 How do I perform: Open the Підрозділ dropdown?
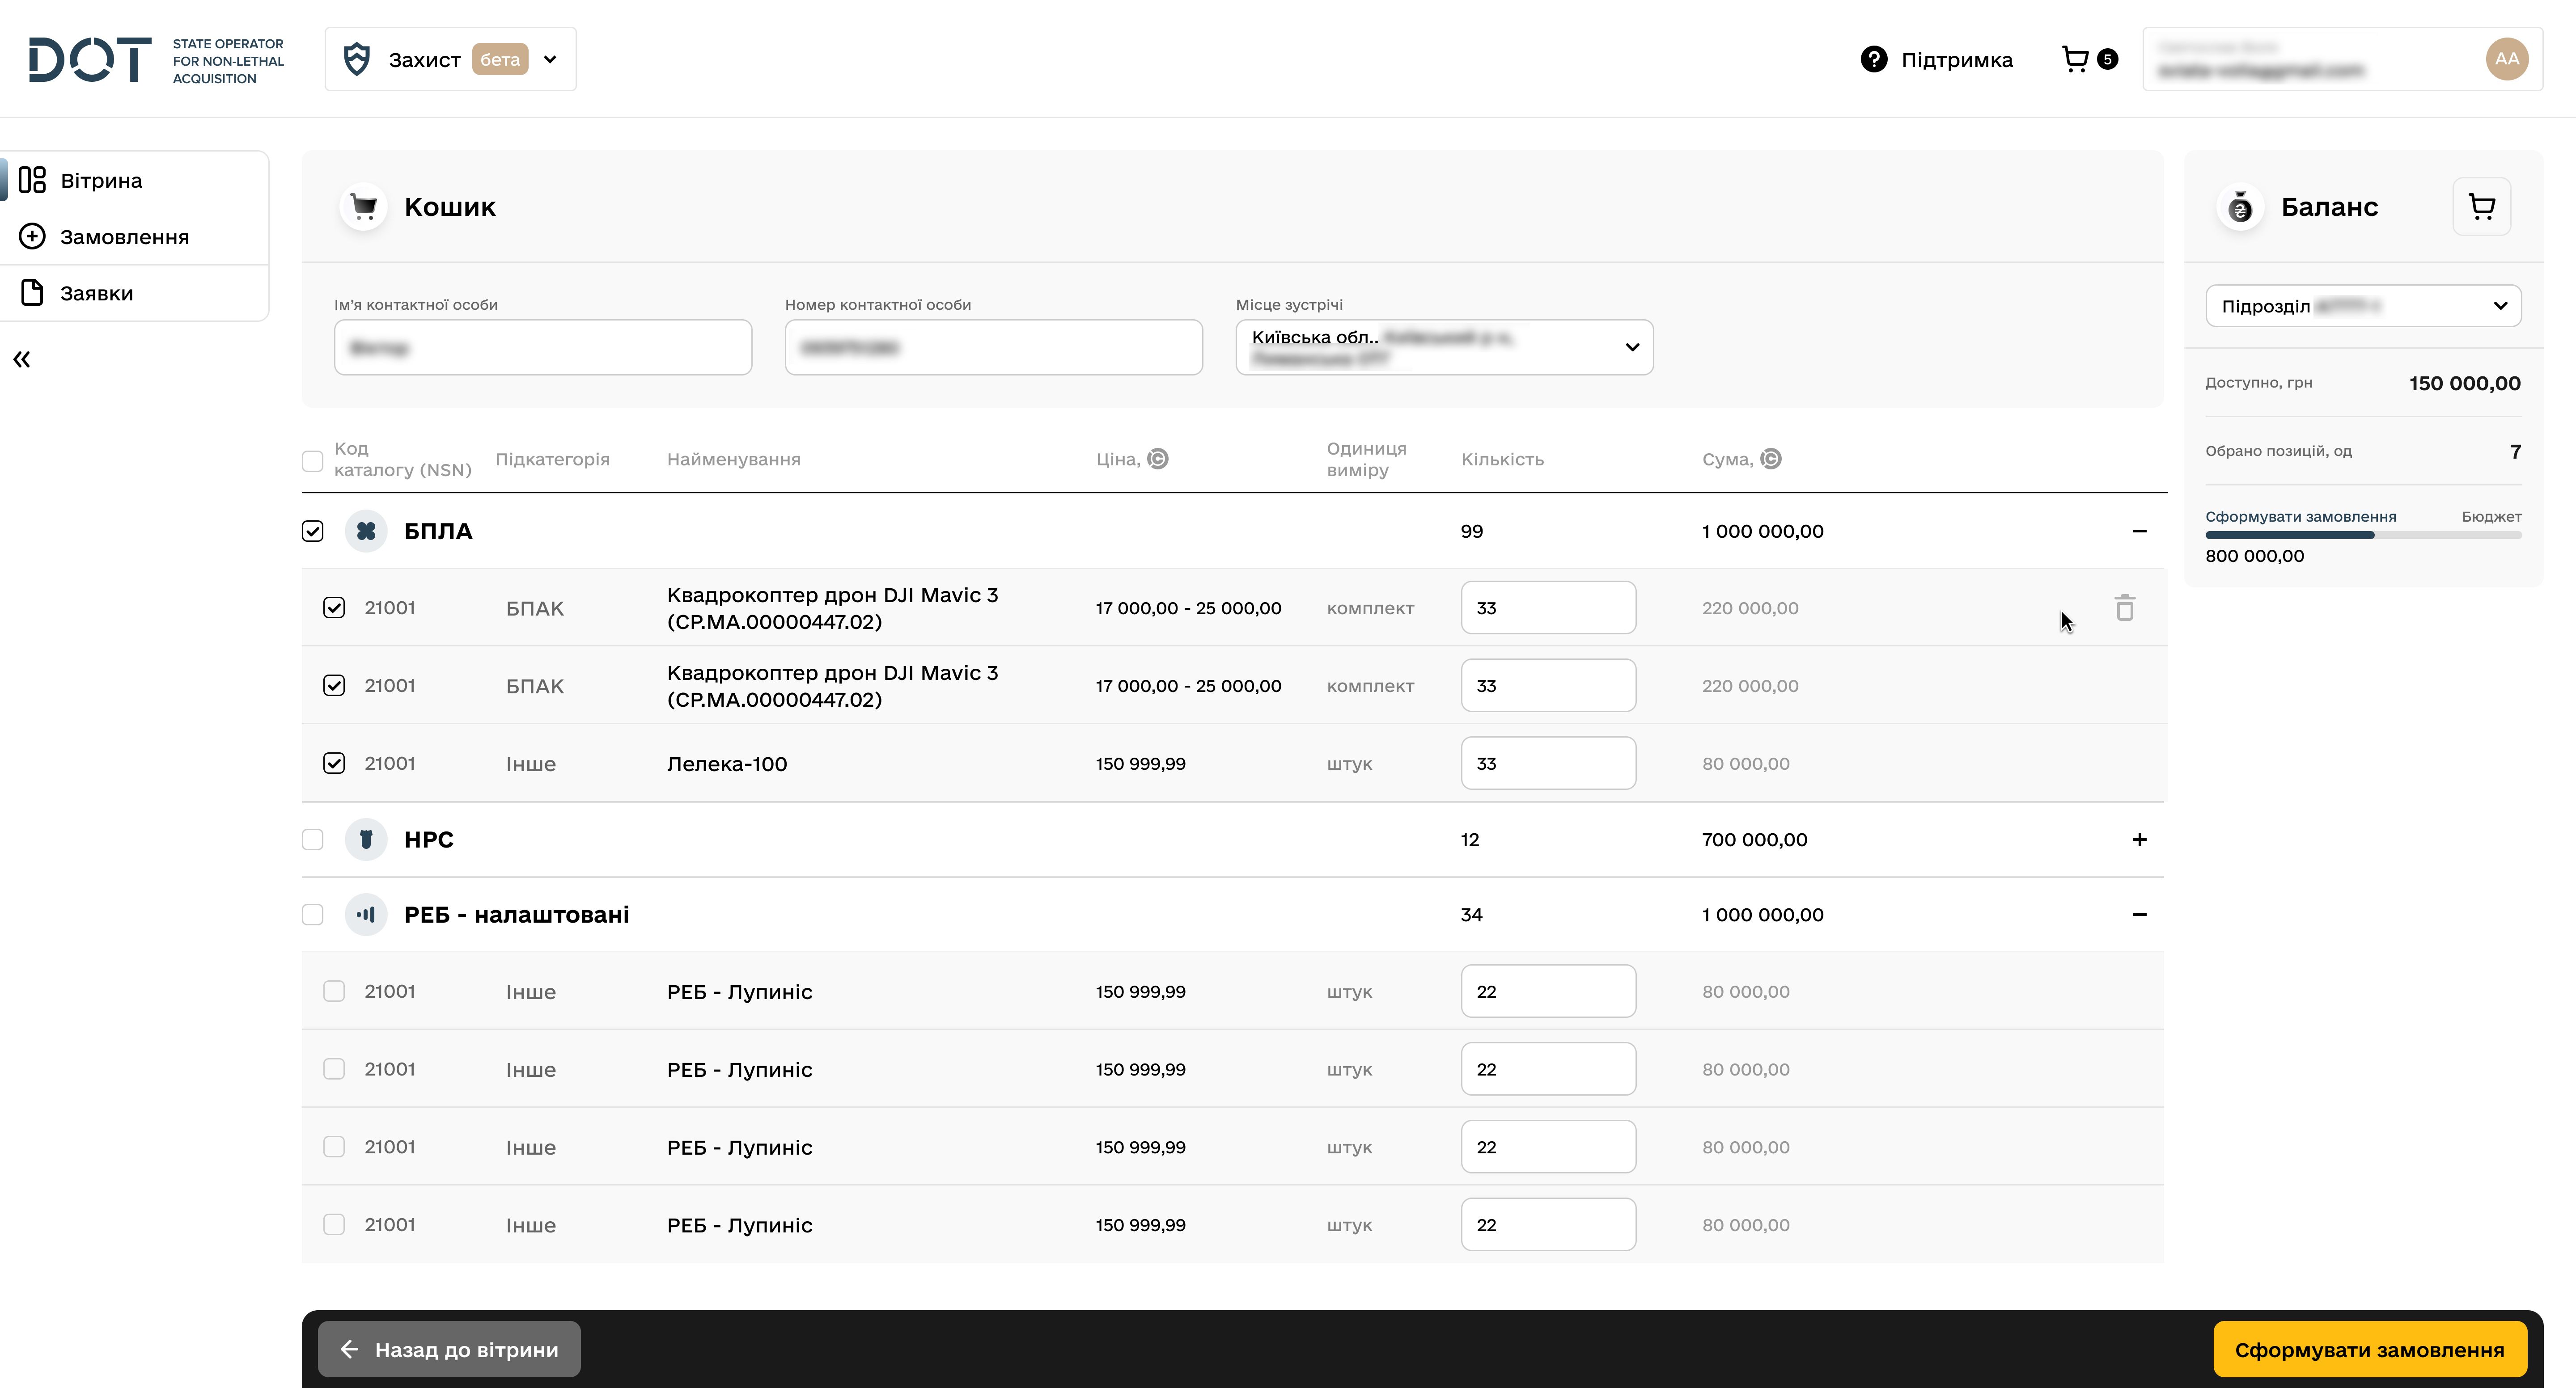click(x=2363, y=306)
